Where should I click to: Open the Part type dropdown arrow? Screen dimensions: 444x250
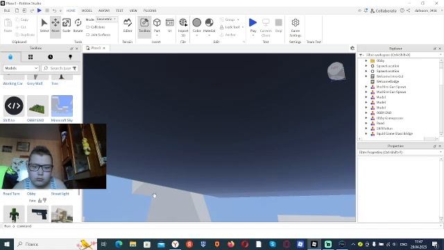point(157,35)
